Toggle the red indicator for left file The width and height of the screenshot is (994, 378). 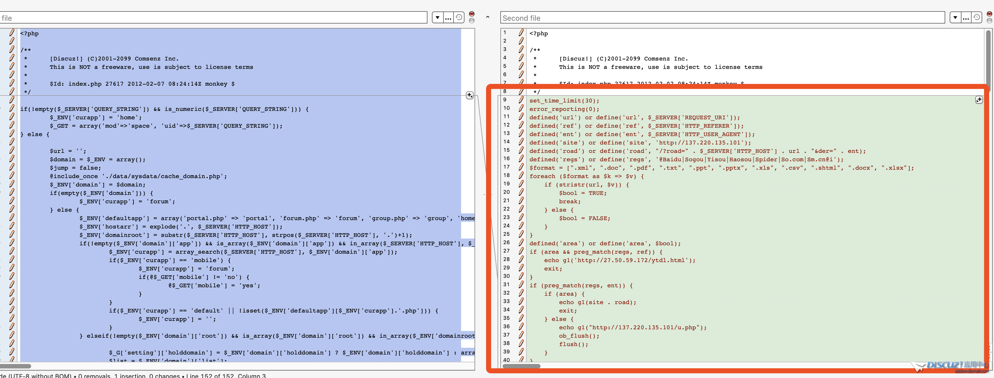(x=471, y=14)
